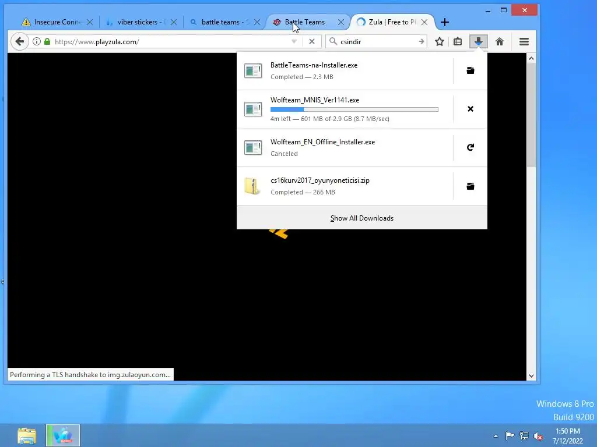Go to the home page icon

pyautogui.click(x=500, y=41)
